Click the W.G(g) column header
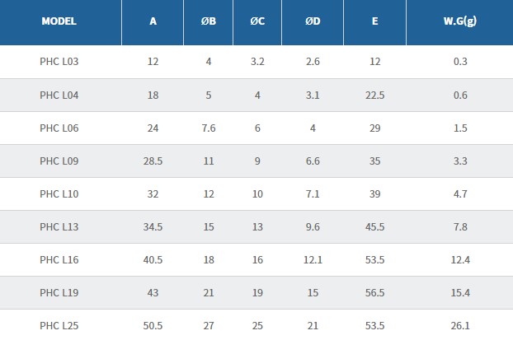Viewport: 513px width, 340px height. [460, 21]
